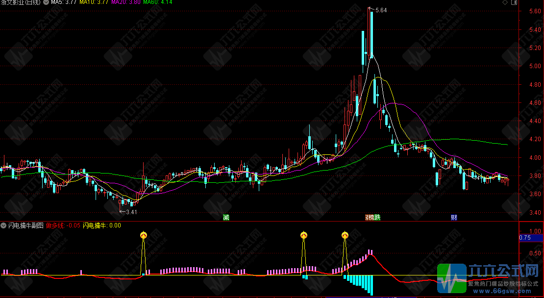544x298 pixels.
Task: Open the green 减 event marker
Action: (226, 217)
